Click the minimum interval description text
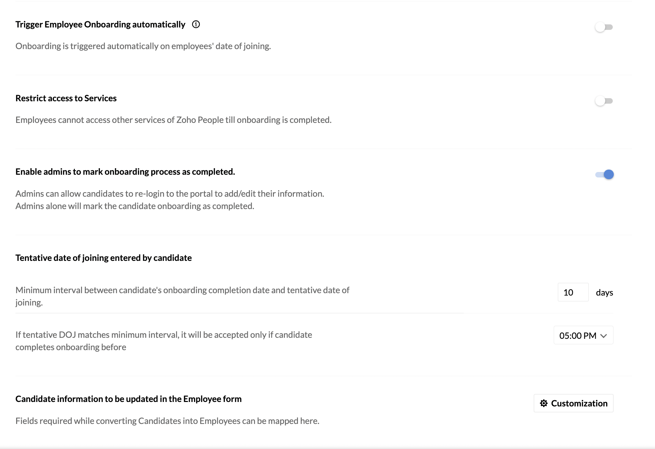Image resolution: width=655 pixels, height=449 pixels. pos(182,296)
